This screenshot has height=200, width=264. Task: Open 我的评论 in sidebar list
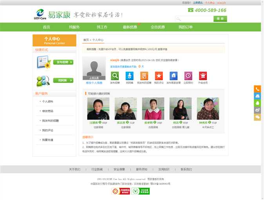click(48, 130)
